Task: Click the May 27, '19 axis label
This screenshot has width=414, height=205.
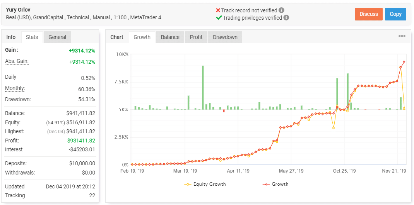Action: point(291,171)
